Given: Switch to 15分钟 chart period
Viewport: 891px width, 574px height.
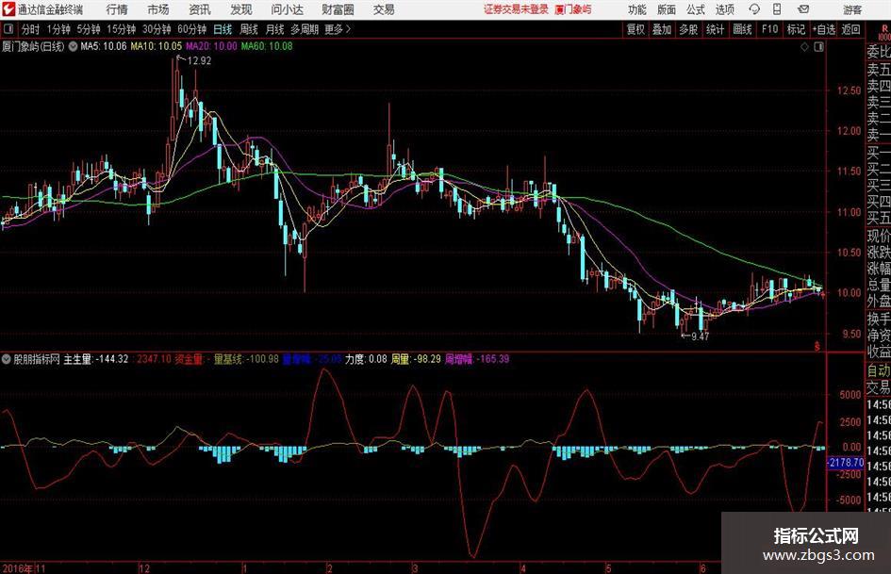Looking at the screenshot, I should click(x=122, y=29).
